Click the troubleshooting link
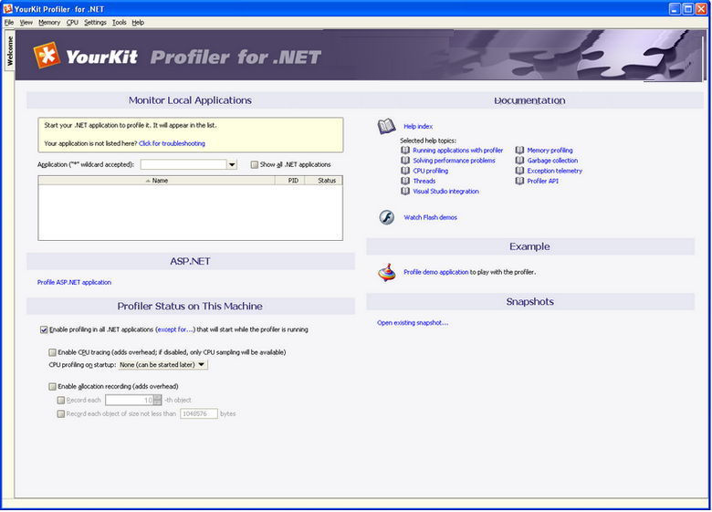This screenshot has height=512, width=712. pyautogui.click(x=172, y=143)
